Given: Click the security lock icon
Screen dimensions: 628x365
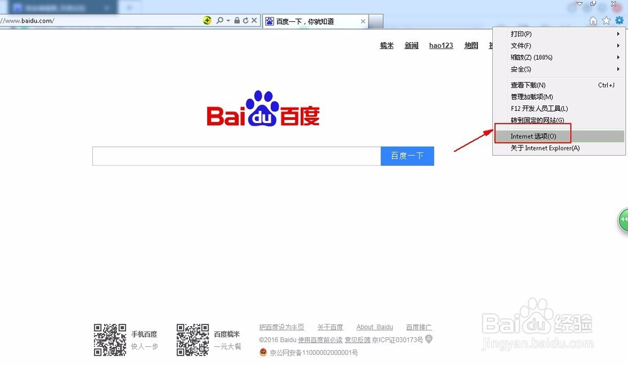Looking at the screenshot, I should click(x=237, y=20).
